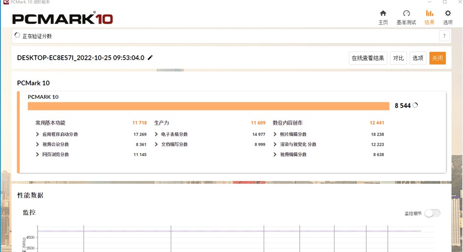Click the spinner next to 8 544
This screenshot has width=463, height=252.
point(415,105)
